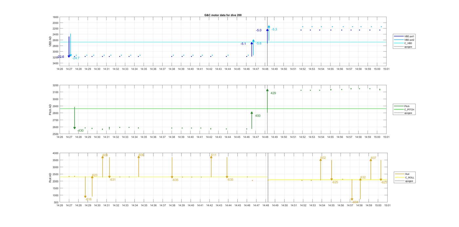The height and width of the screenshot is (227, 459).
Task: Click the "606" roll data label
Action: coord(141,155)
